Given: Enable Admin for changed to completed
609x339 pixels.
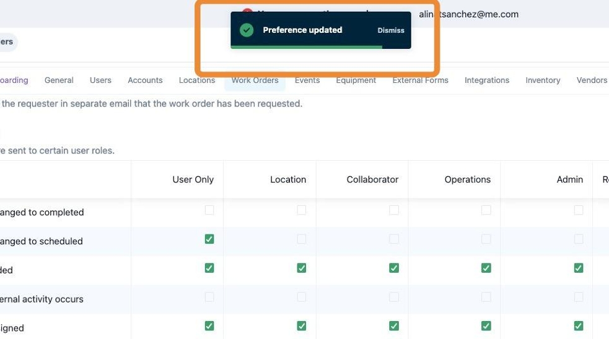Looking at the screenshot, I should [578, 210].
